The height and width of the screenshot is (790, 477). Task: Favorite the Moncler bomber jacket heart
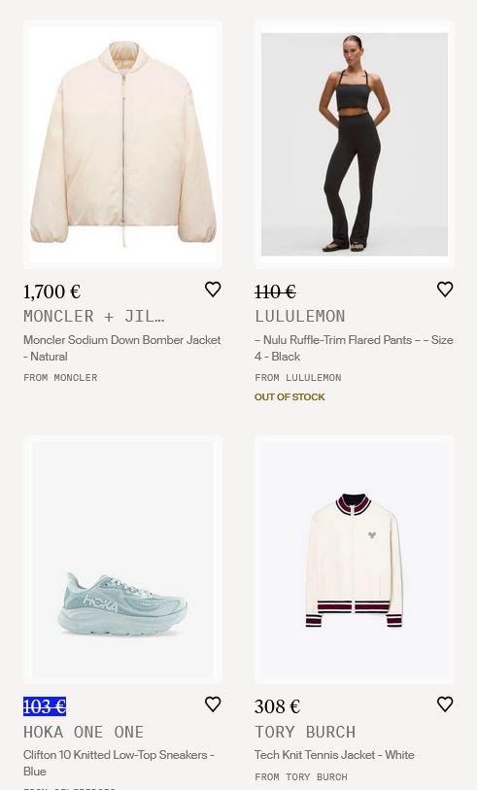pos(213,290)
